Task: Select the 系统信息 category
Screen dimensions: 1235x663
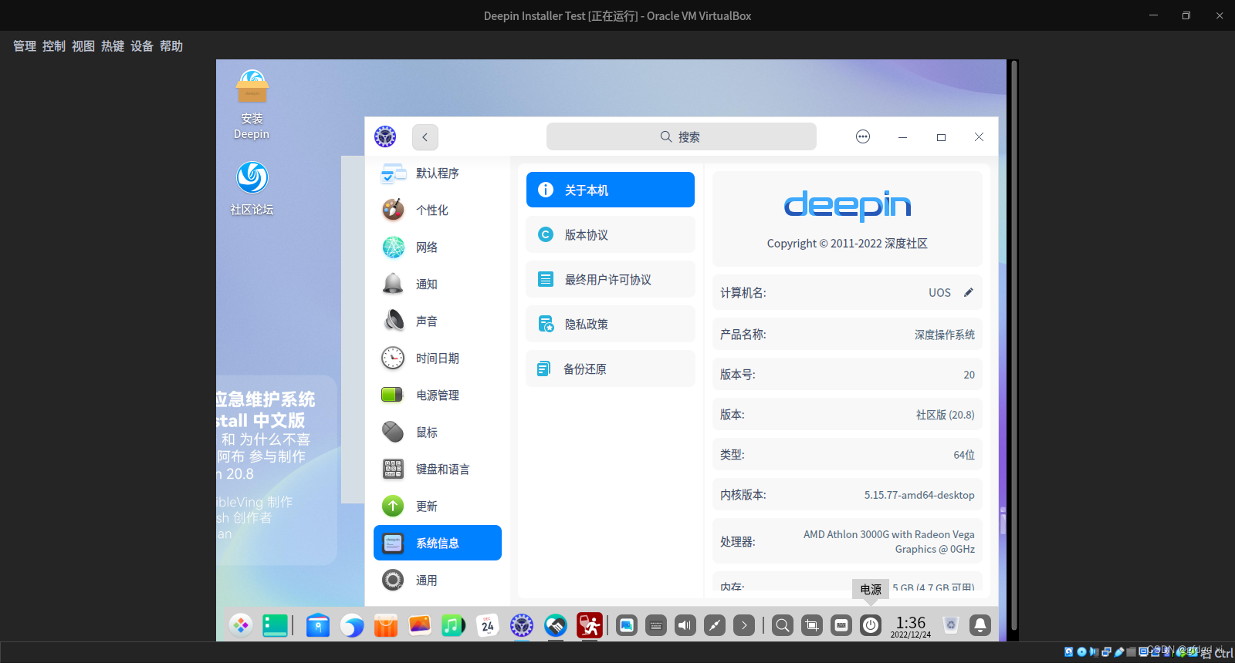Action: (x=438, y=543)
